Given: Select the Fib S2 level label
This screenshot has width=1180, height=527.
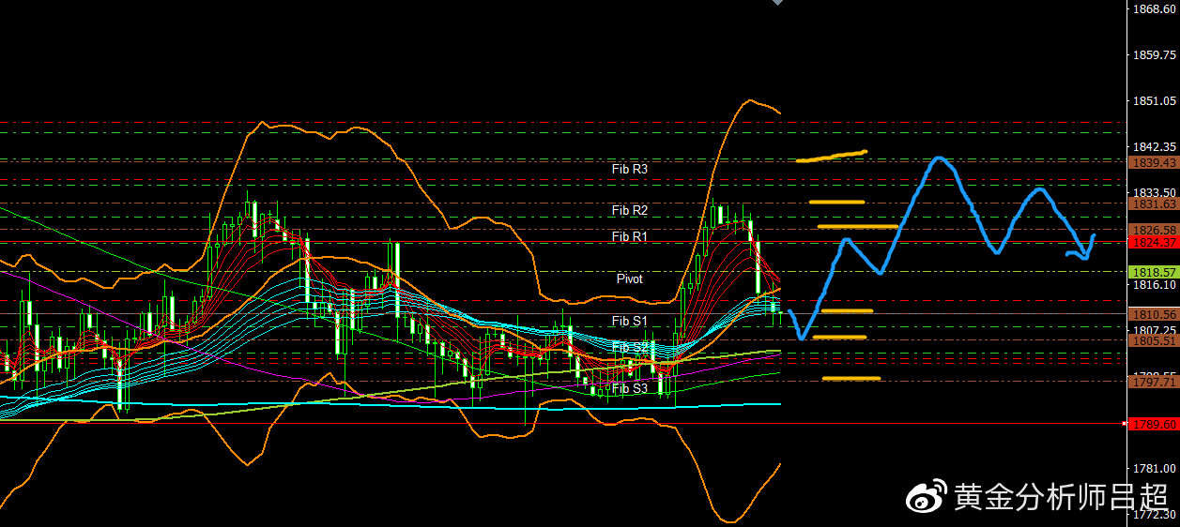Looking at the screenshot, I should click(x=629, y=348).
